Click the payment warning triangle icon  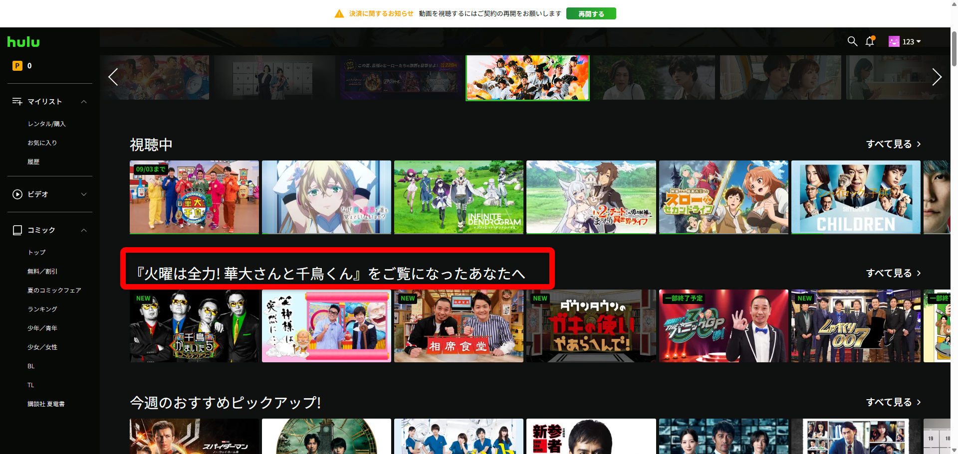click(339, 14)
